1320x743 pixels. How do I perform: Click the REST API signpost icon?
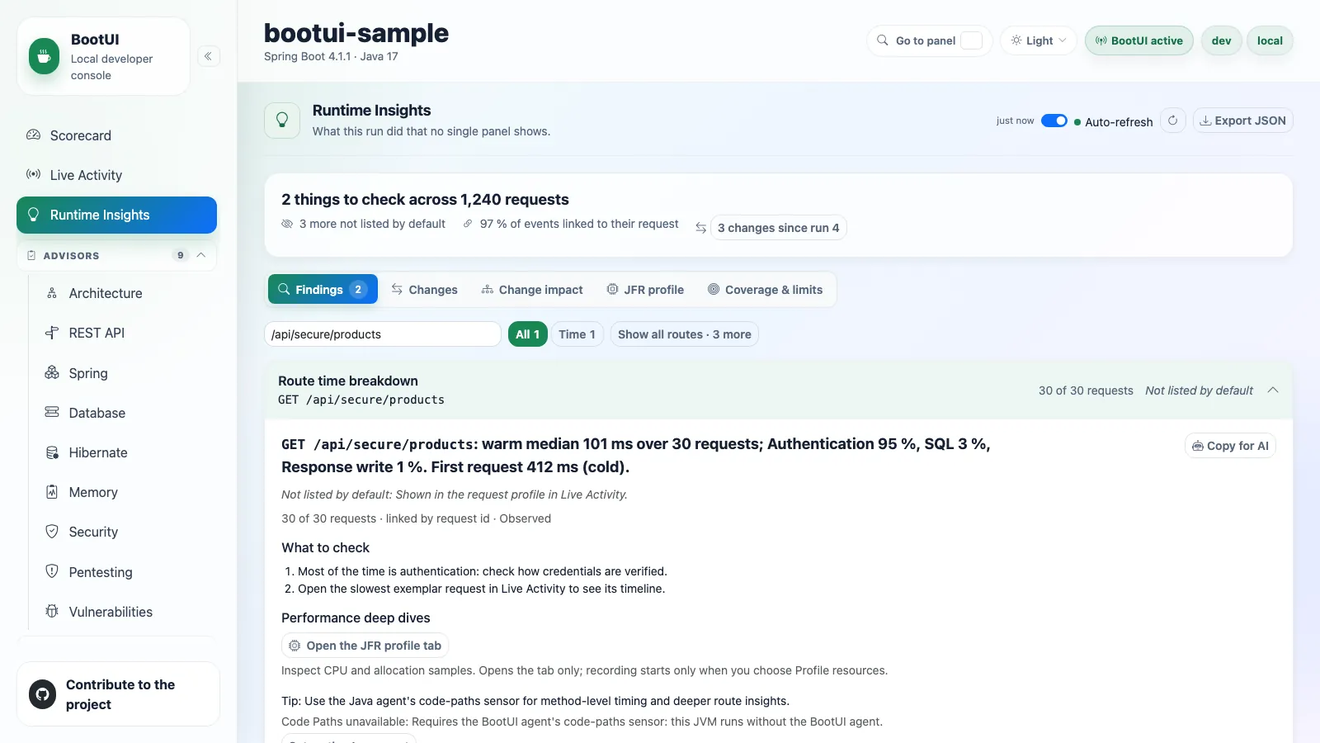(52, 333)
